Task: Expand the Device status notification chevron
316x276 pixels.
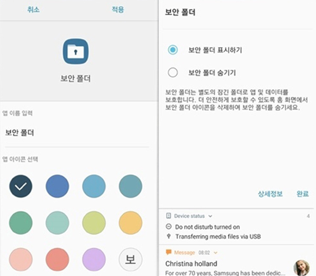Action: click(210, 216)
